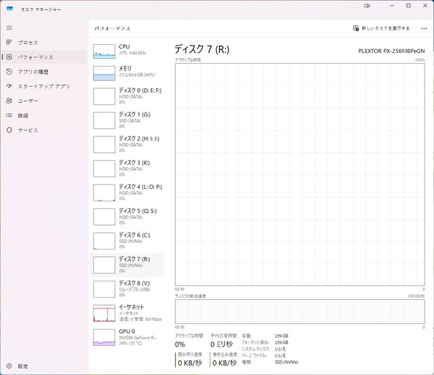Image resolution: width=434 pixels, height=375 pixels.
Task: Open the hamburger navigation menu
Action: click(x=9, y=28)
